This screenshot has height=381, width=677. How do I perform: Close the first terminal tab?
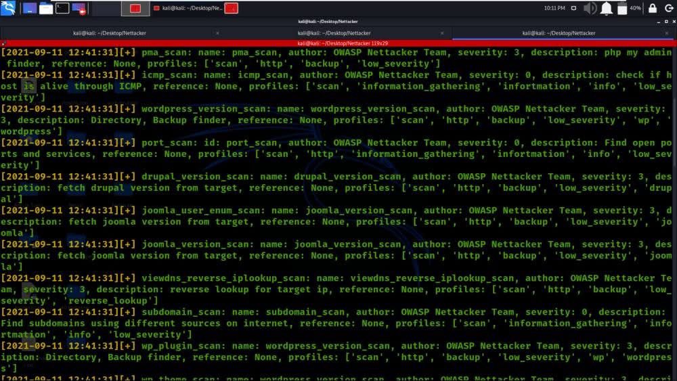click(217, 33)
